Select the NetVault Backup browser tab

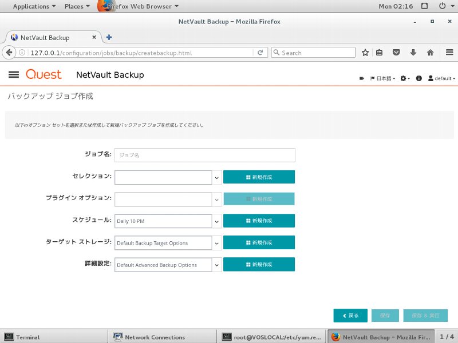(54, 37)
